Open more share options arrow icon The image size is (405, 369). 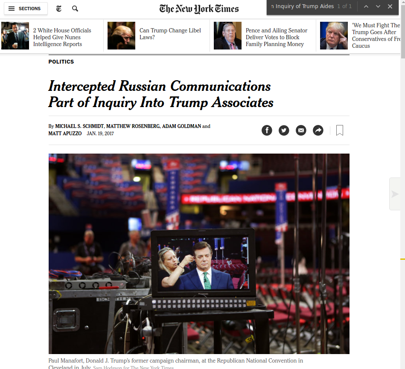click(x=318, y=131)
